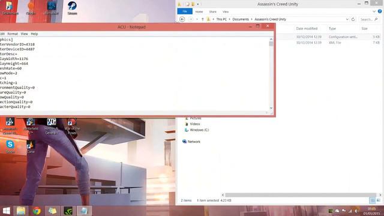Image resolution: width=384 pixels, height=216 pixels.
Task: Select Windows (C:) drive in navigation pane
Action: 197,130
